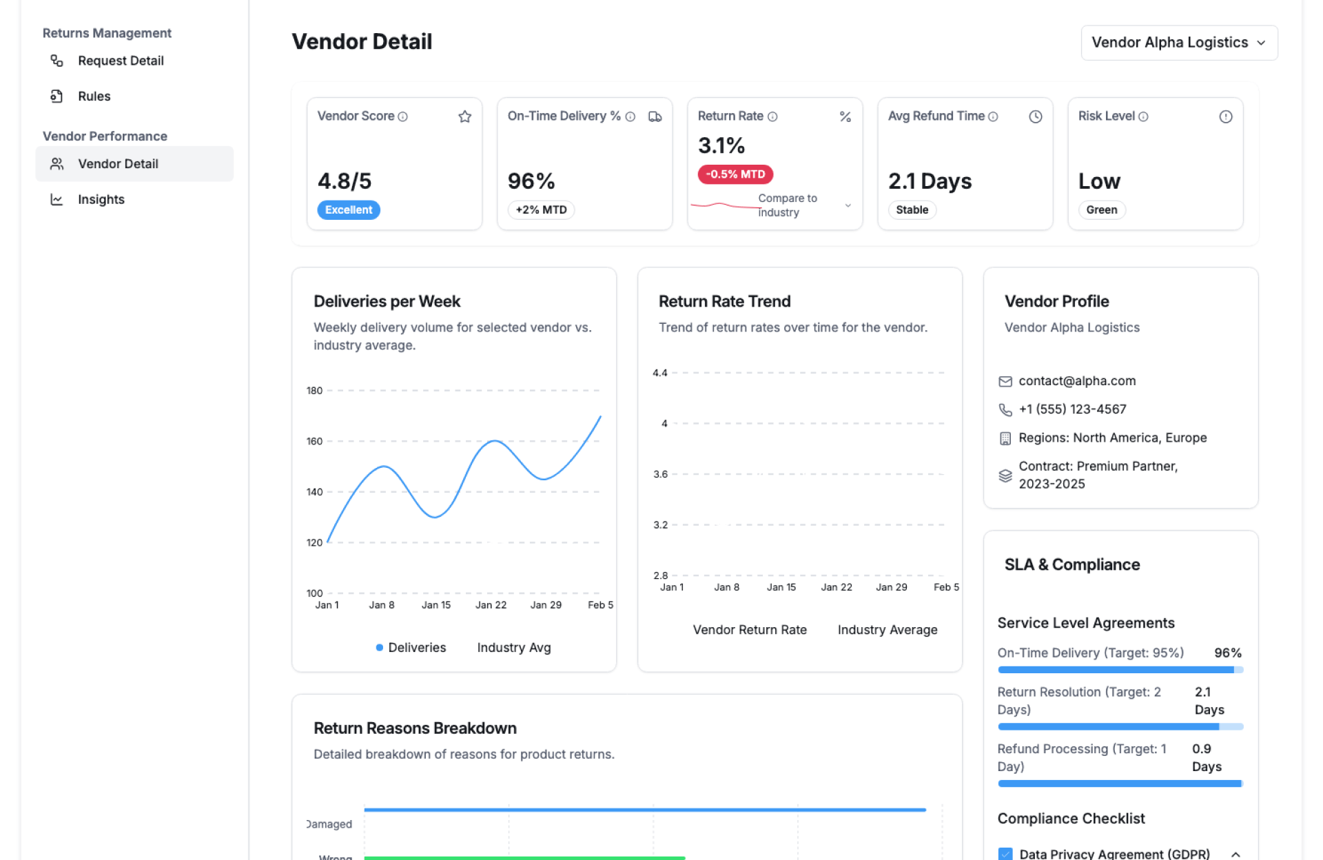
Task: Open Request Detail in the sidebar
Action: [x=121, y=61]
